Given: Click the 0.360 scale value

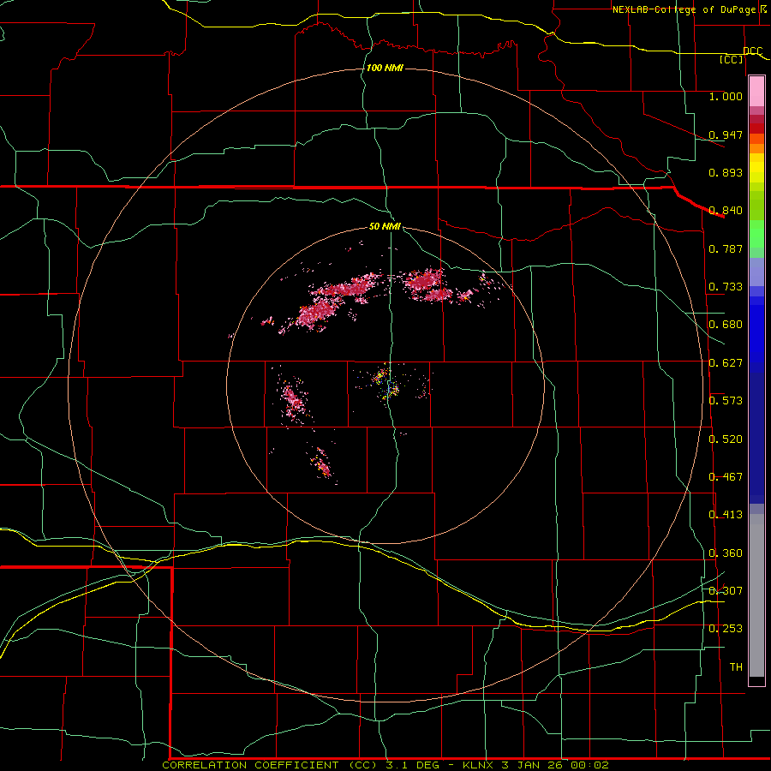Looking at the screenshot, I should 726,553.
